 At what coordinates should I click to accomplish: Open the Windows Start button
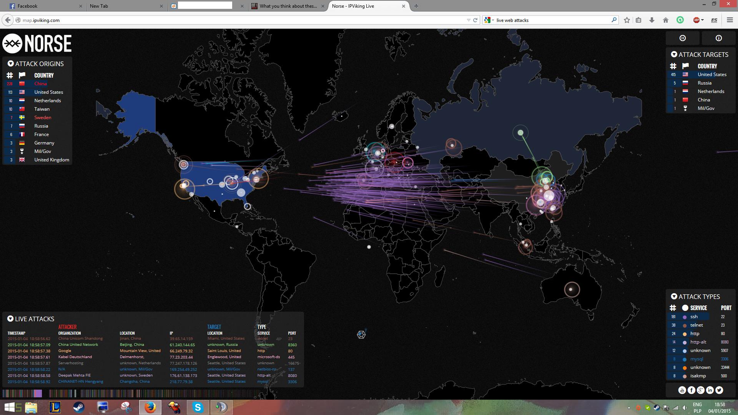tap(10, 407)
